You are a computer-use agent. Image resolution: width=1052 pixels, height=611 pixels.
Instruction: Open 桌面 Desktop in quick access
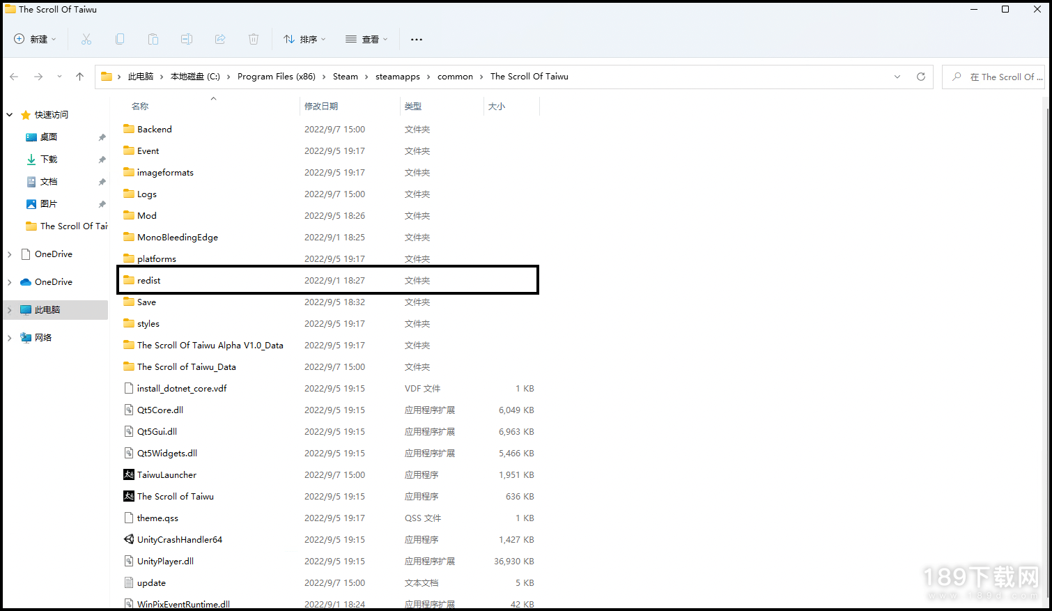pos(48,137)
